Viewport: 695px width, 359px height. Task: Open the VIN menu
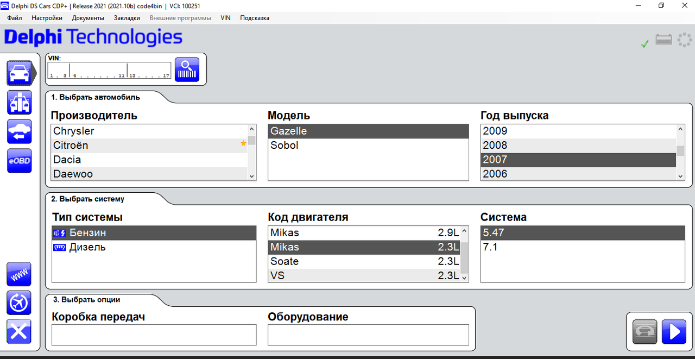225,18
